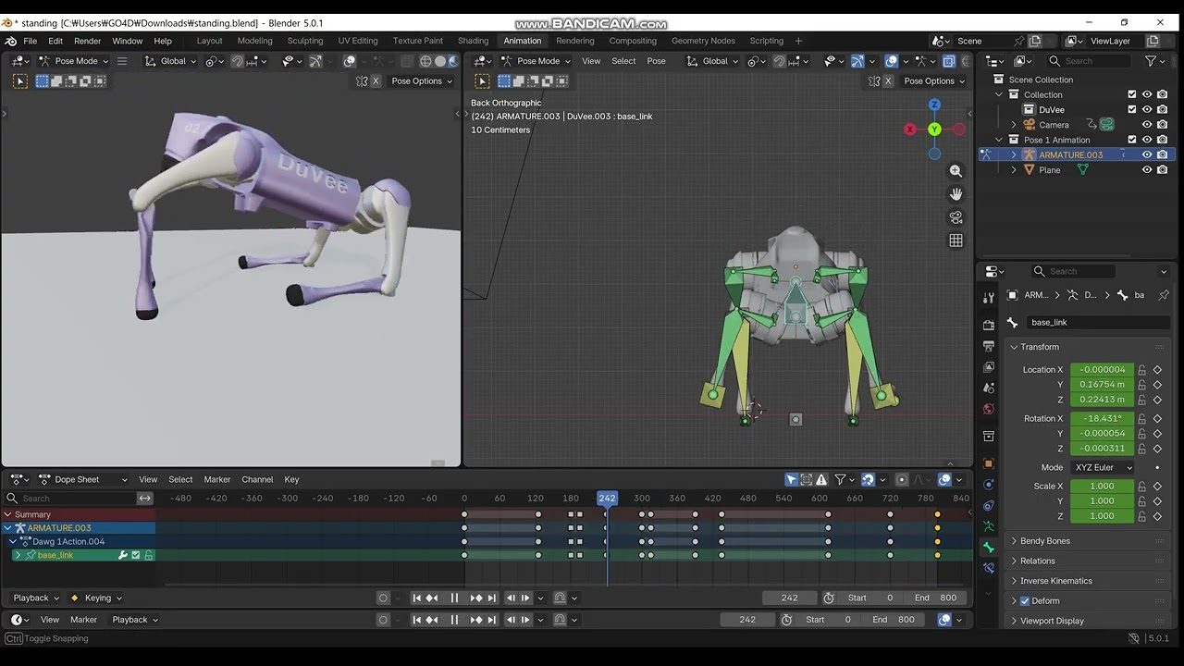Click the Scale X value 1.000

click(x=1102, y=487)
